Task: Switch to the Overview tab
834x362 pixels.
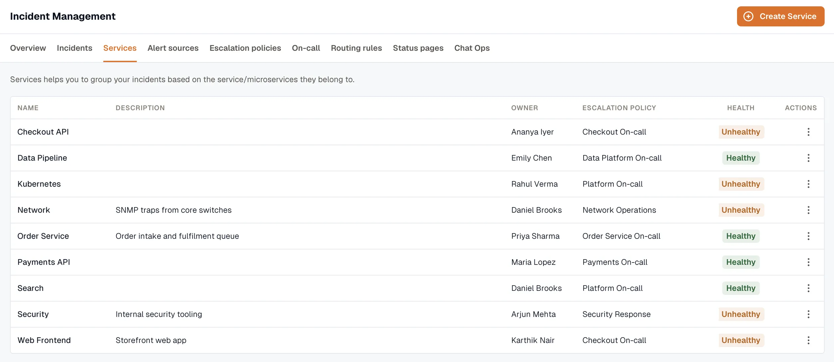Action: pos(28,48)
